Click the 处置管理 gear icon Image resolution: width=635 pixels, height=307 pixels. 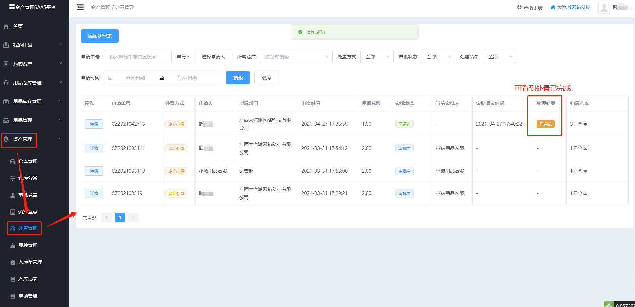(13, 229)
